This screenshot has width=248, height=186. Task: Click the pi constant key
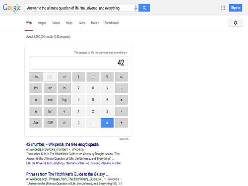tap(36, 100)
